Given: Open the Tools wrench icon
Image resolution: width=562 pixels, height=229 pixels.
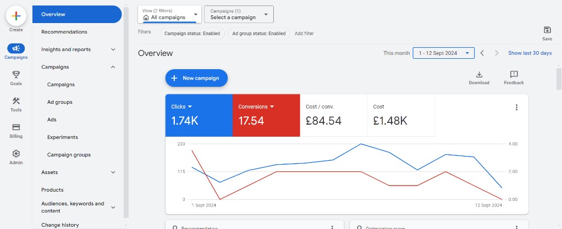Looking at the screenshot, I should pos(16,101).
